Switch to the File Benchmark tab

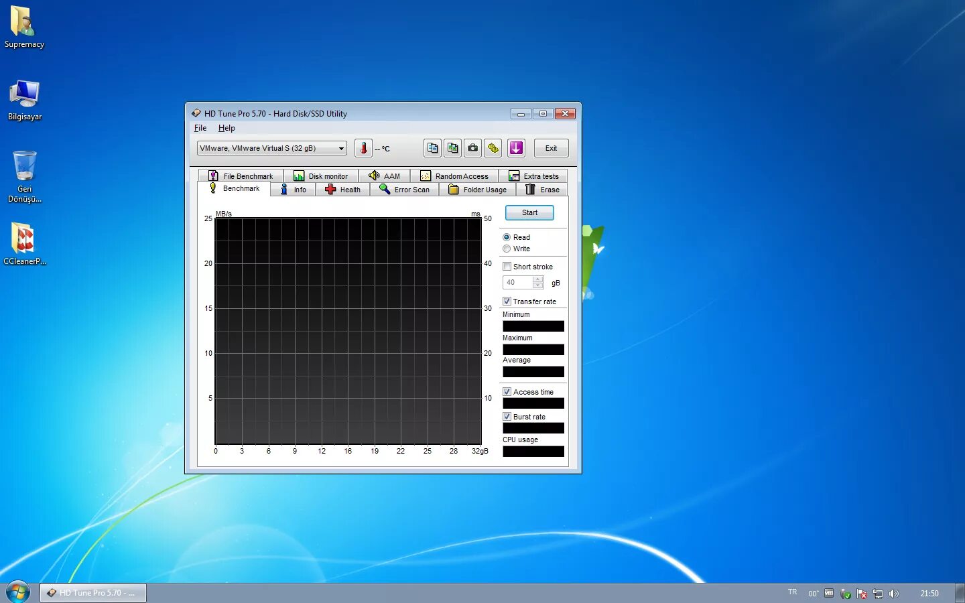[x=241, y=176]
